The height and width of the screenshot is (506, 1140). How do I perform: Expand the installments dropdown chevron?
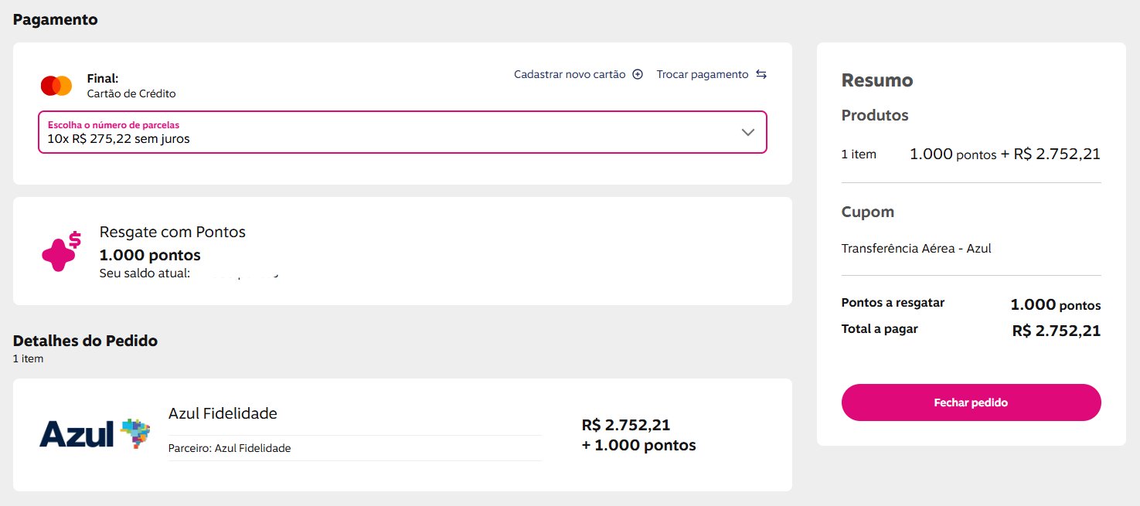[x=747, y=132]
